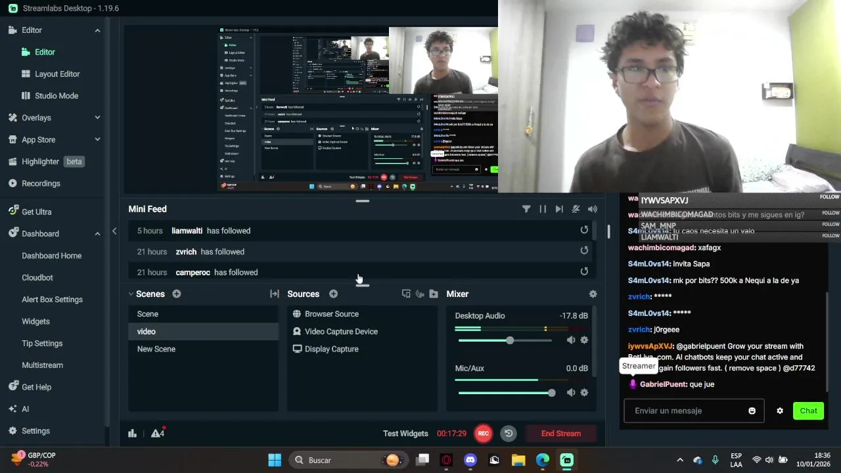This screenshot has height=473, width=841.
Task: Open the performance stats icon
Action: pos(132,433)
